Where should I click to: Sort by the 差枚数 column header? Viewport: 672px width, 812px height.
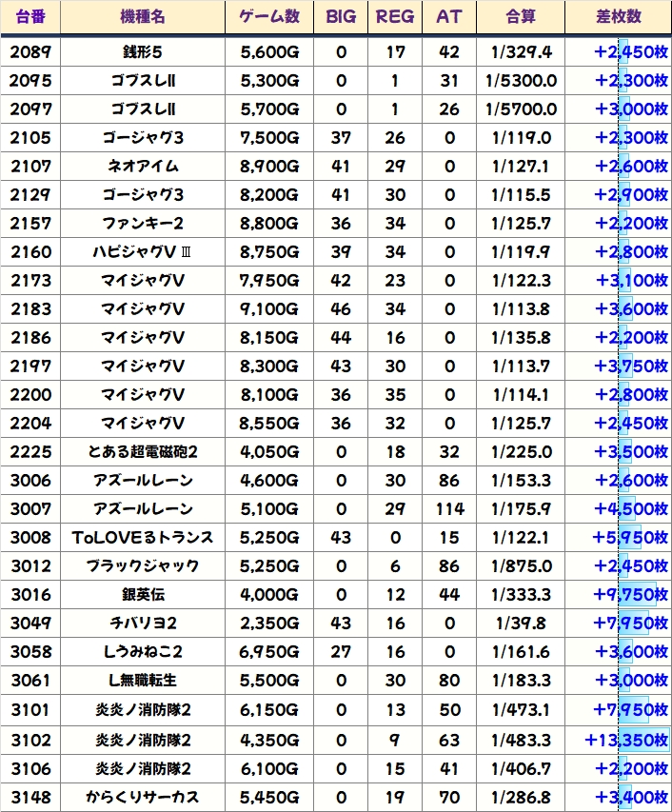tap(618, 17)
